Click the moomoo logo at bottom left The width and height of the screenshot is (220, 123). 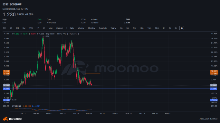click(x=12, y=119)
